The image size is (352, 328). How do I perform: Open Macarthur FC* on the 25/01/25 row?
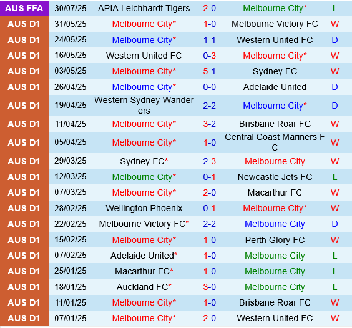click(x=144, y=271)
